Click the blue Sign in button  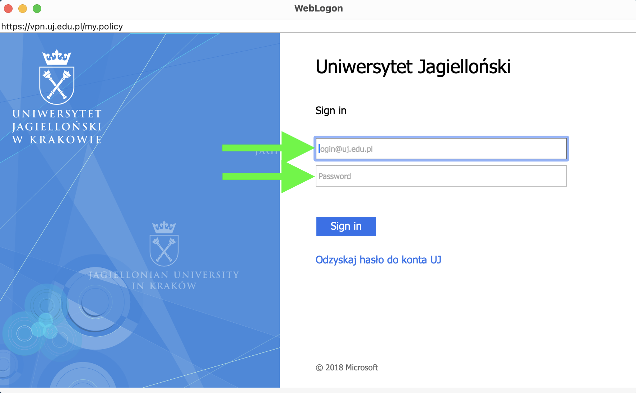(x=346, y=226)
